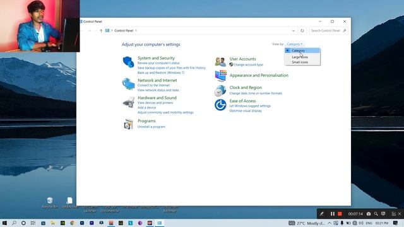Click Optimise visual display link

tap(246, 111)
